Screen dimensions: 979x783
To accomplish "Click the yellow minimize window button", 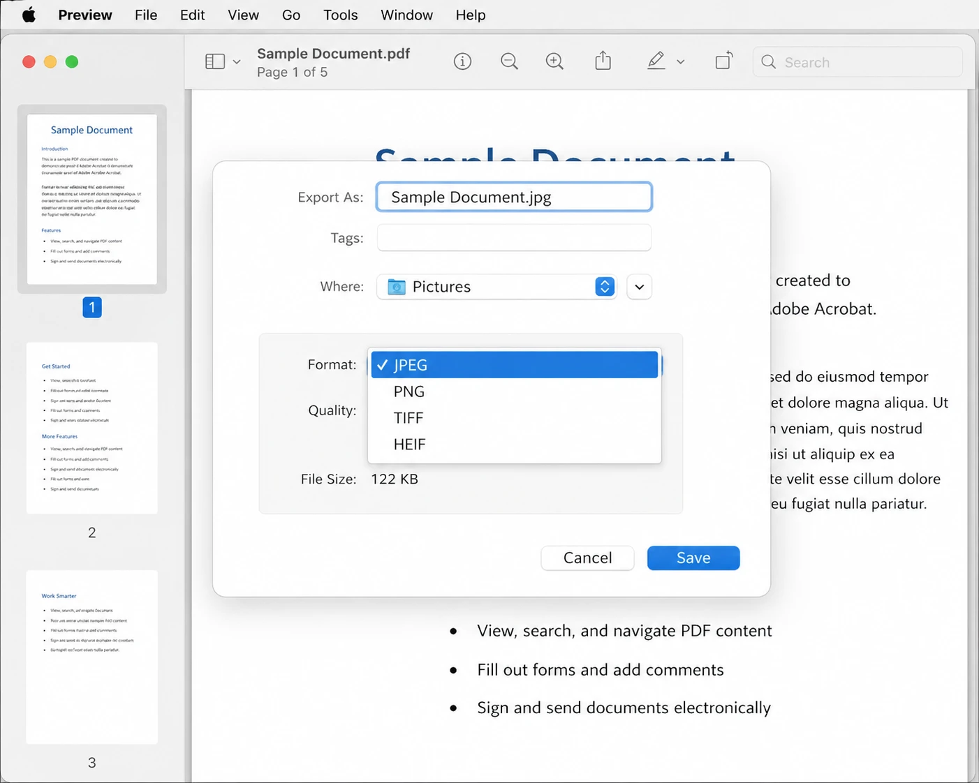I will pos(50,61).
